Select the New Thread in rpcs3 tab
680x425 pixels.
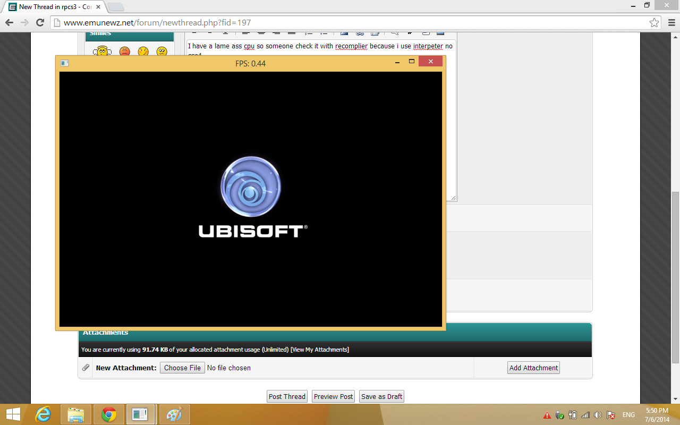(x=53, y=7)
